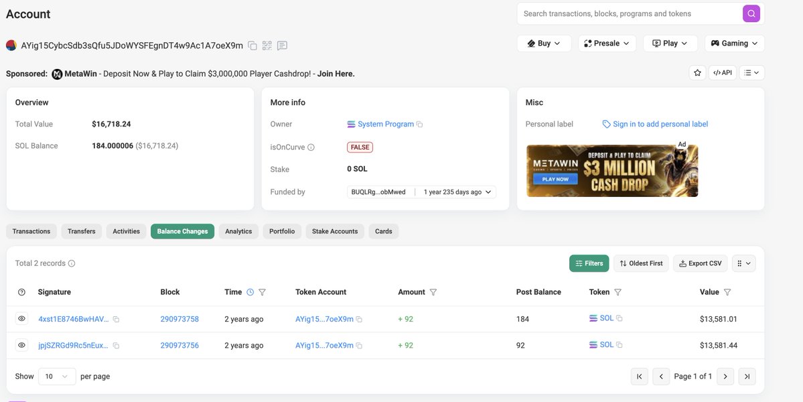The height and width of the screenshot is (402, 803).
Task: Show the account QR code icon
Action: pyautogui.click(x=267, y=46)
